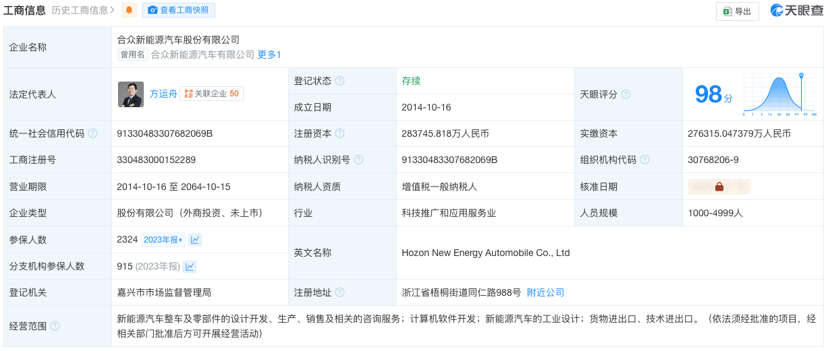Open trend chart icon beside 分支机构参保人数 915
The height and width of the screenshot is (351, 826).
tap(190, 266)
